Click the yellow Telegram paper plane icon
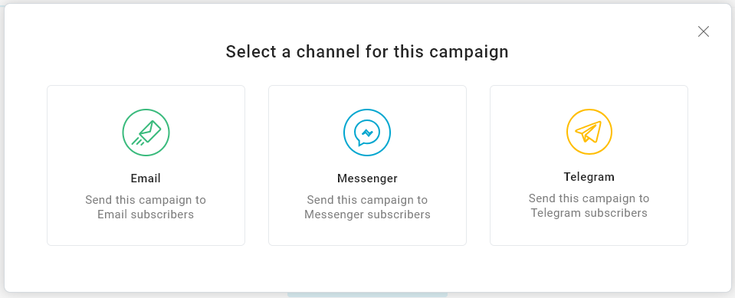735x298 pixels. pyautogui.click(x=589, y=132)
